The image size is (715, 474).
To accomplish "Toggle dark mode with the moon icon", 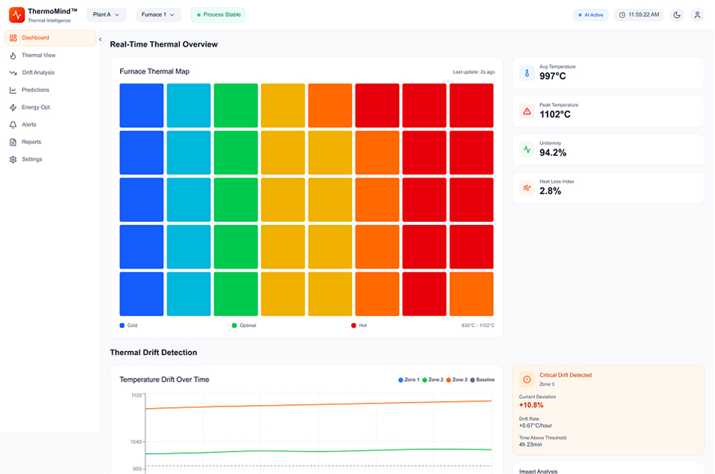I will point(677,15).
